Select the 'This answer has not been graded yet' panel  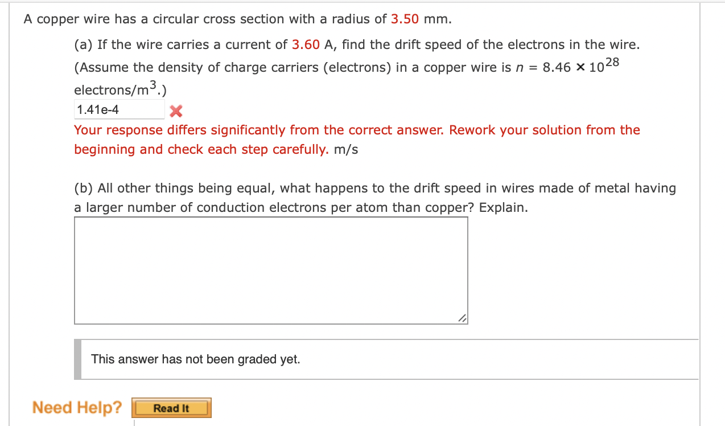[x=196, y=359]
